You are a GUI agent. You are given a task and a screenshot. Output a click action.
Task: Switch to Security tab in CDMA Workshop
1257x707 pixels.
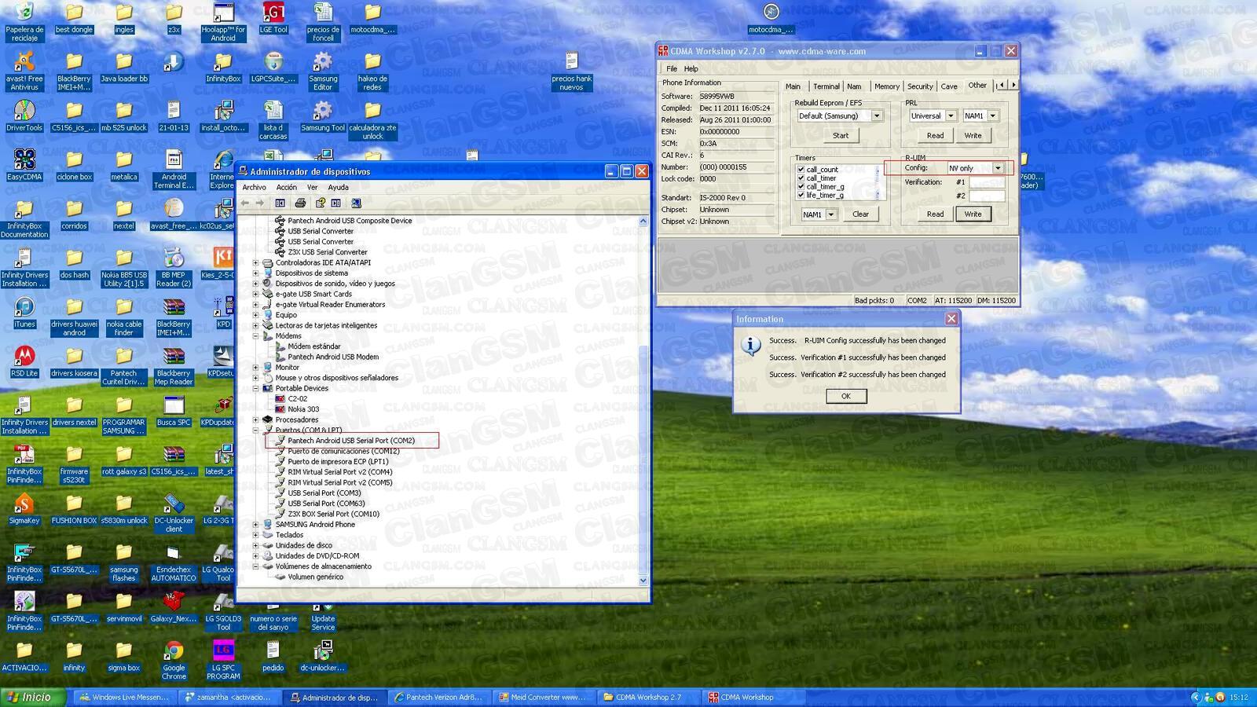[x=920, y=86]
